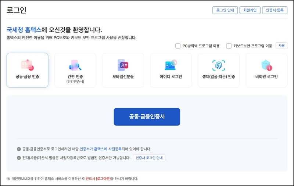Select the 생체 fingerprint icon
The image size is (294, 186).
tap(219, 65)
